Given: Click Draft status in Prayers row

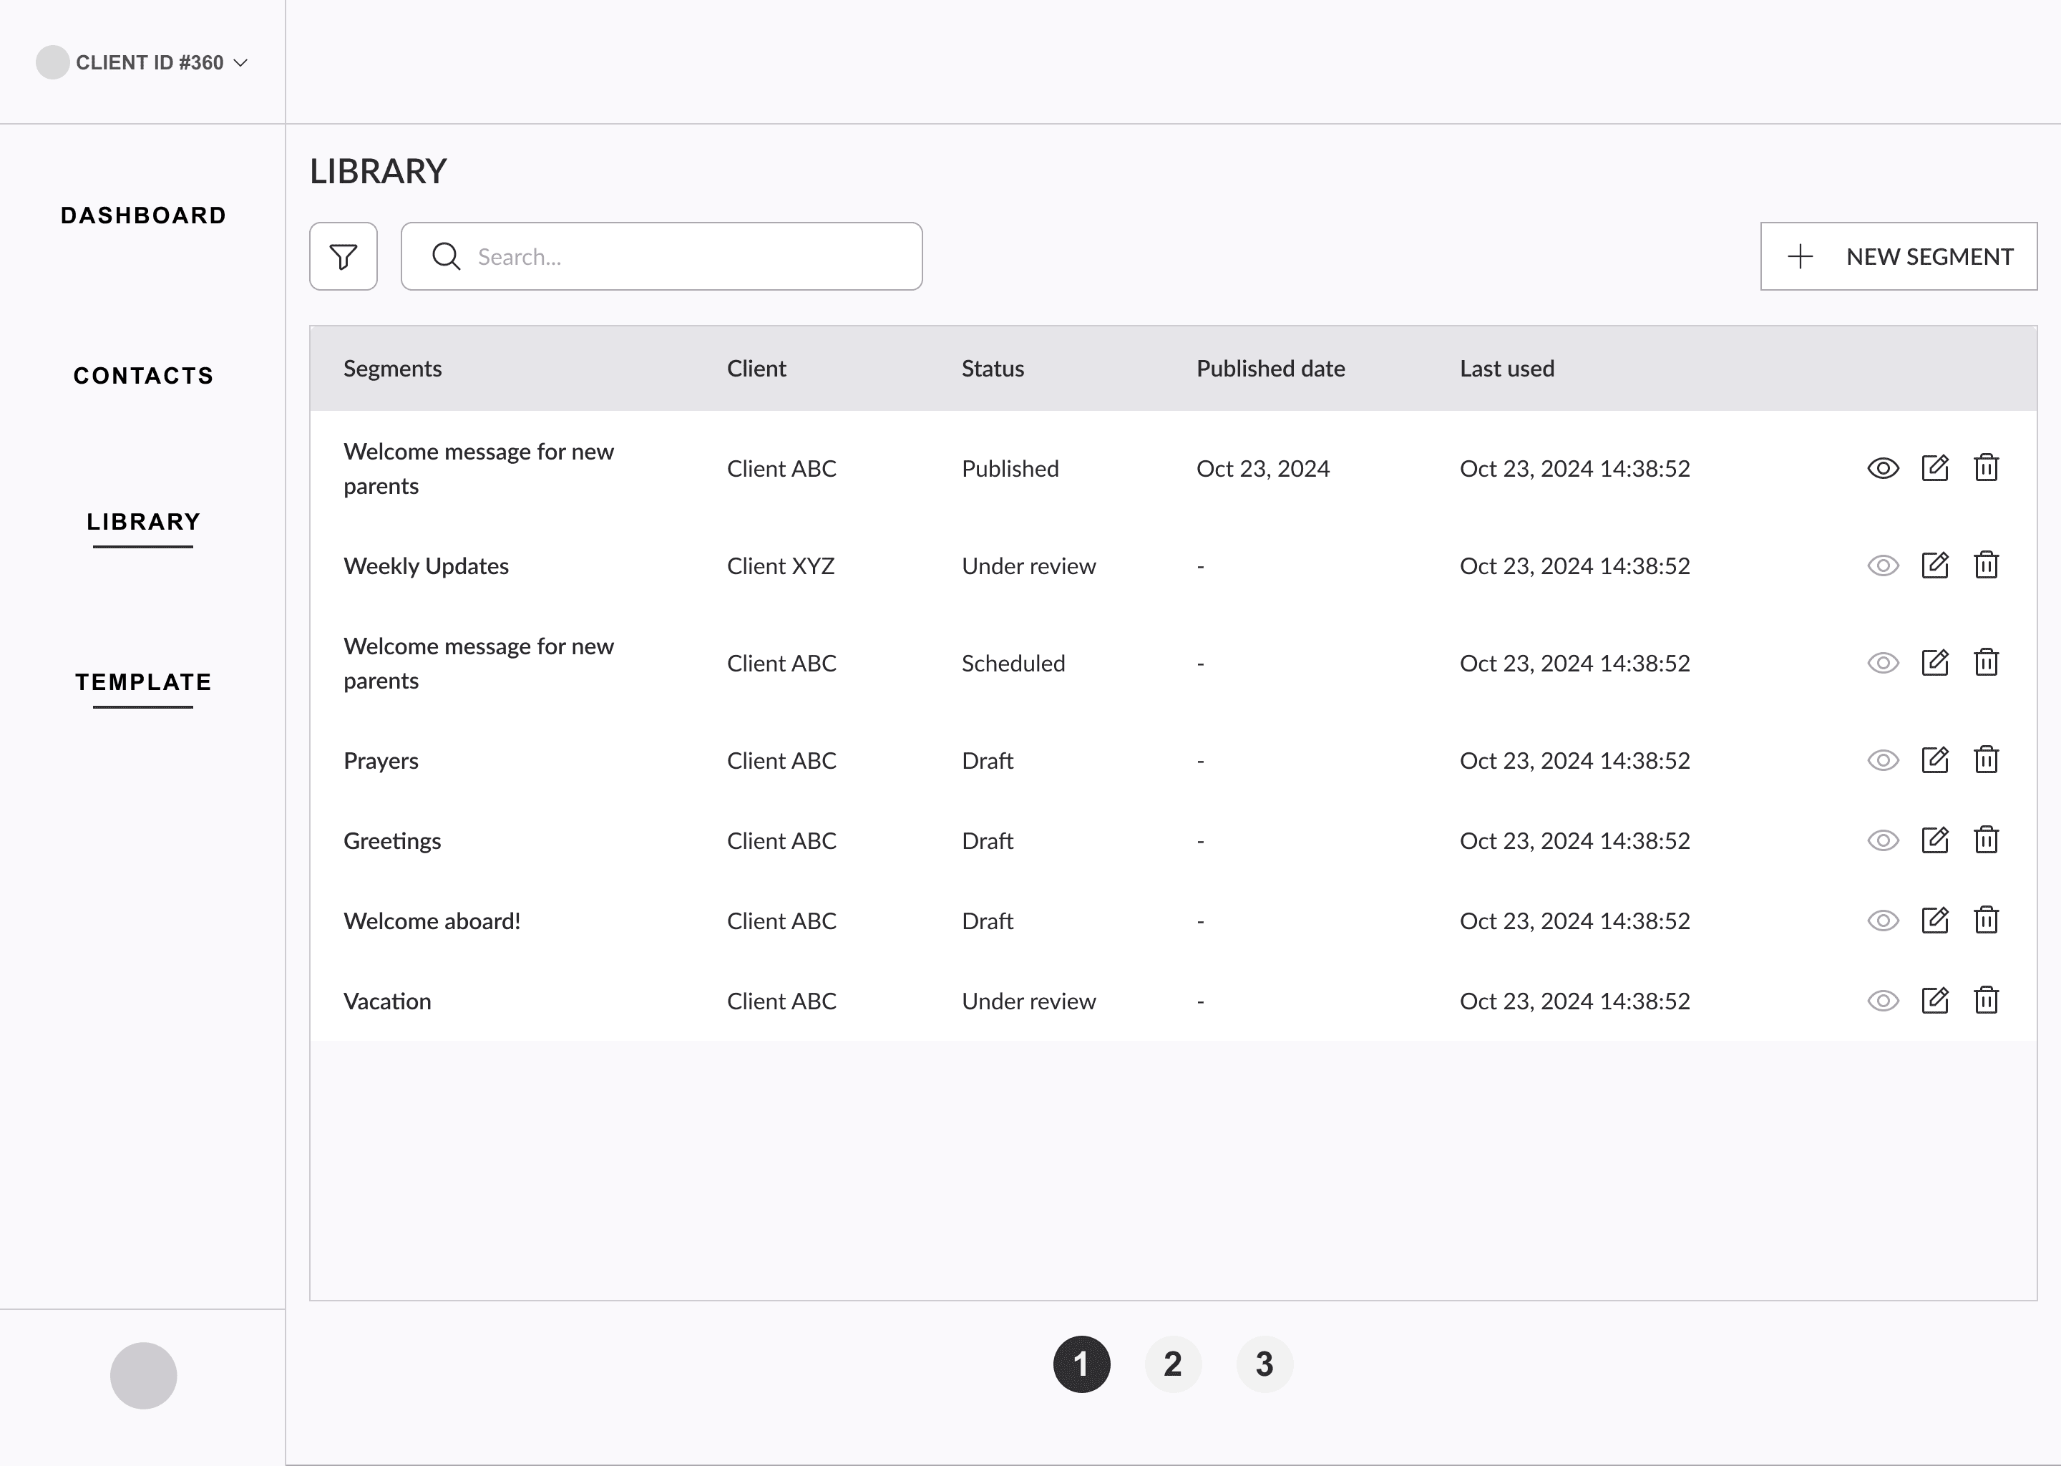Looking at the screenshot, I should point(987,761).
